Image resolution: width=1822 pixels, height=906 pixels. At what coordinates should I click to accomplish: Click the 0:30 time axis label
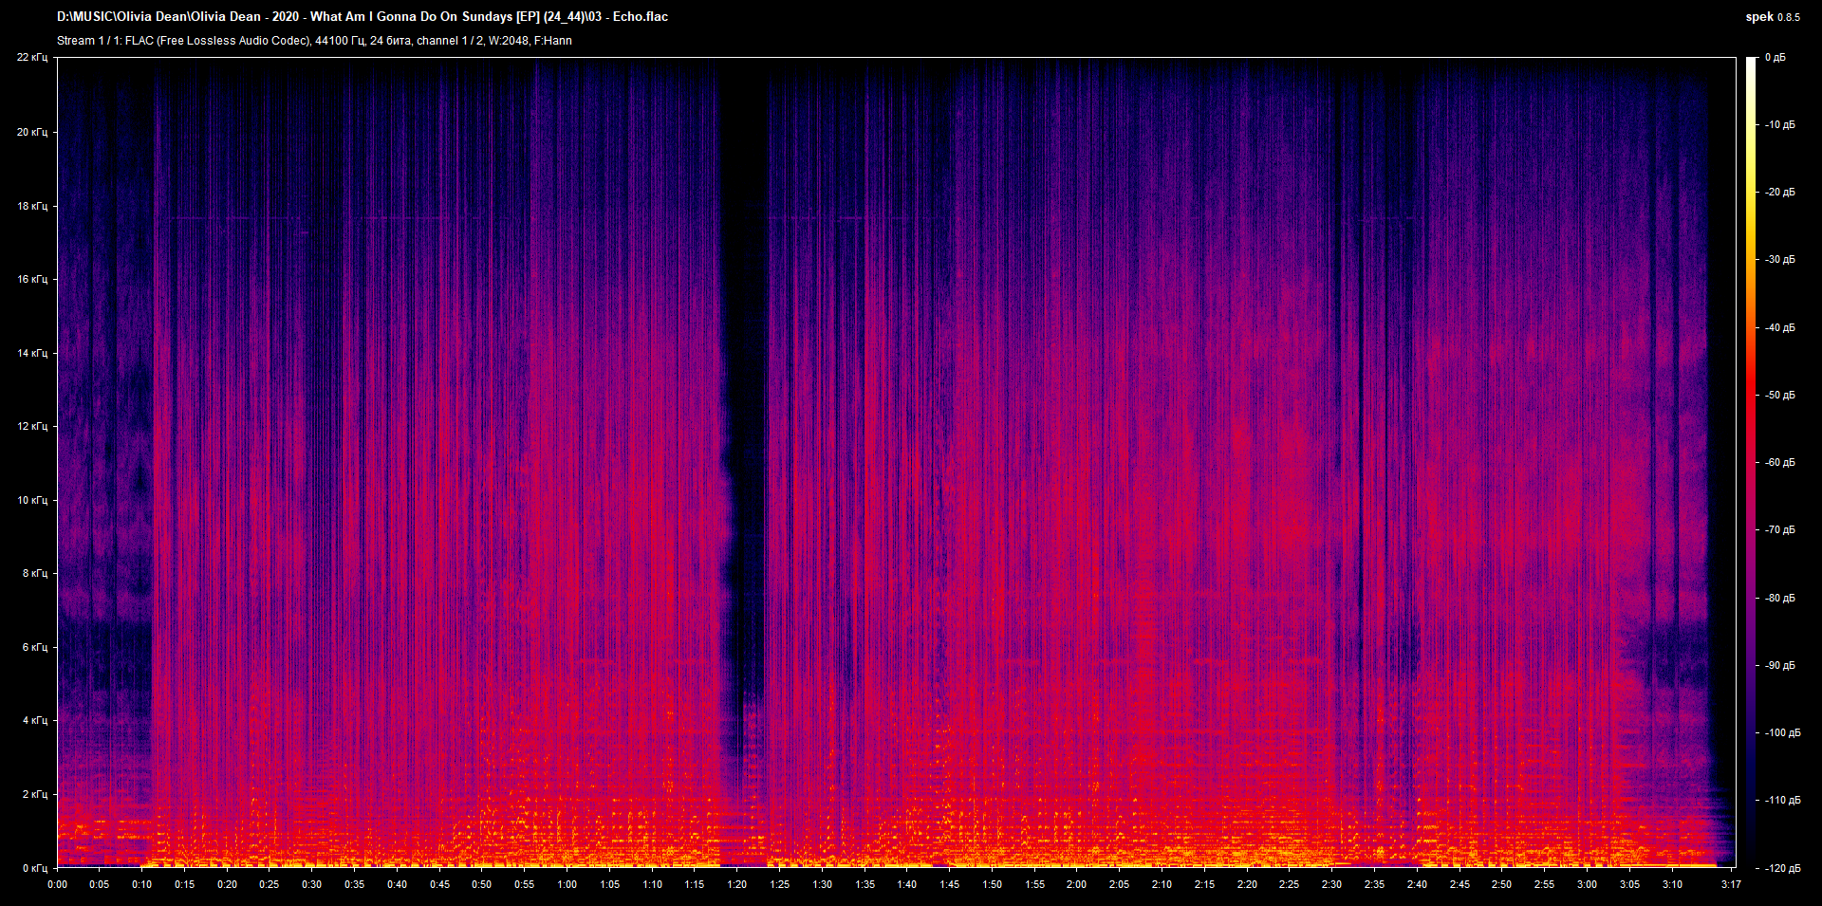[x=312, y=885]
